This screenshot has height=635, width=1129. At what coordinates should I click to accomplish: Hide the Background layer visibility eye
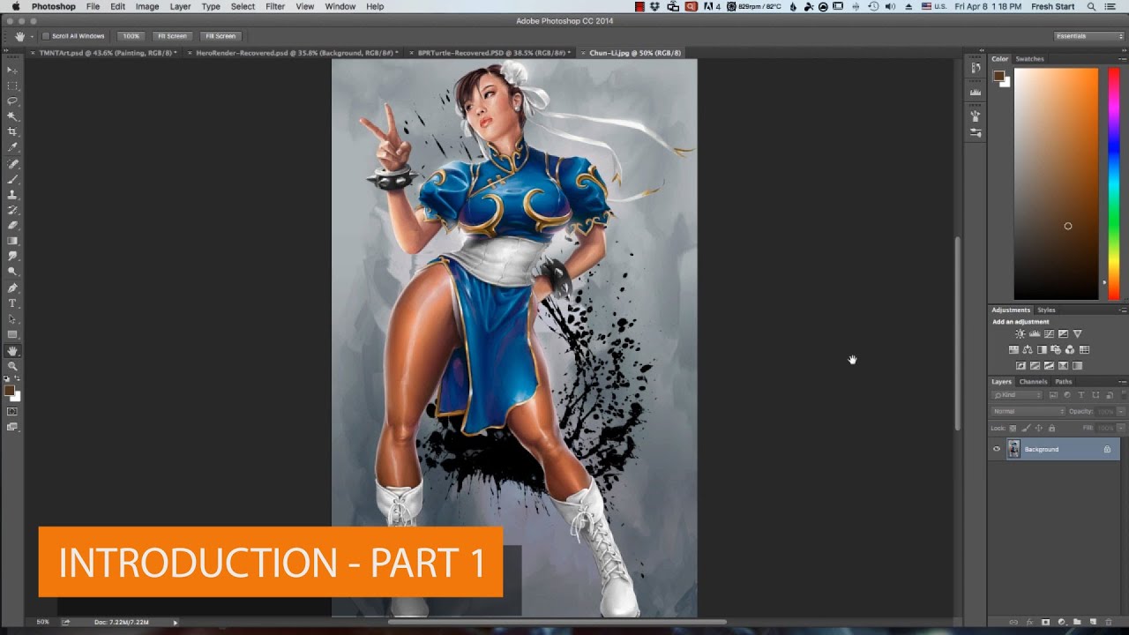tap(997, 449)
